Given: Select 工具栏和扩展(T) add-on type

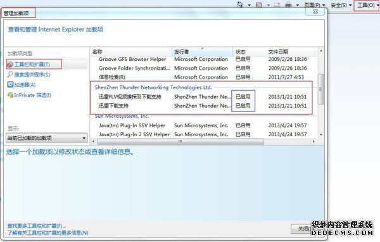Looking at the screenshot, I should pyautogui.click(x=46, y=64).
